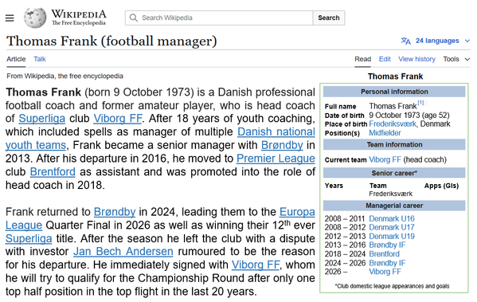
Task: Switch to the Talk tab
Action: pos(40,59)
